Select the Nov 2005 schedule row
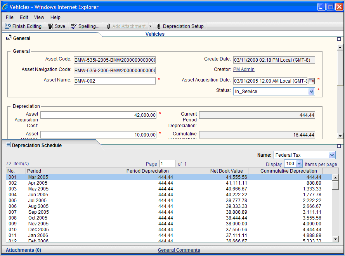 point(169,224)
